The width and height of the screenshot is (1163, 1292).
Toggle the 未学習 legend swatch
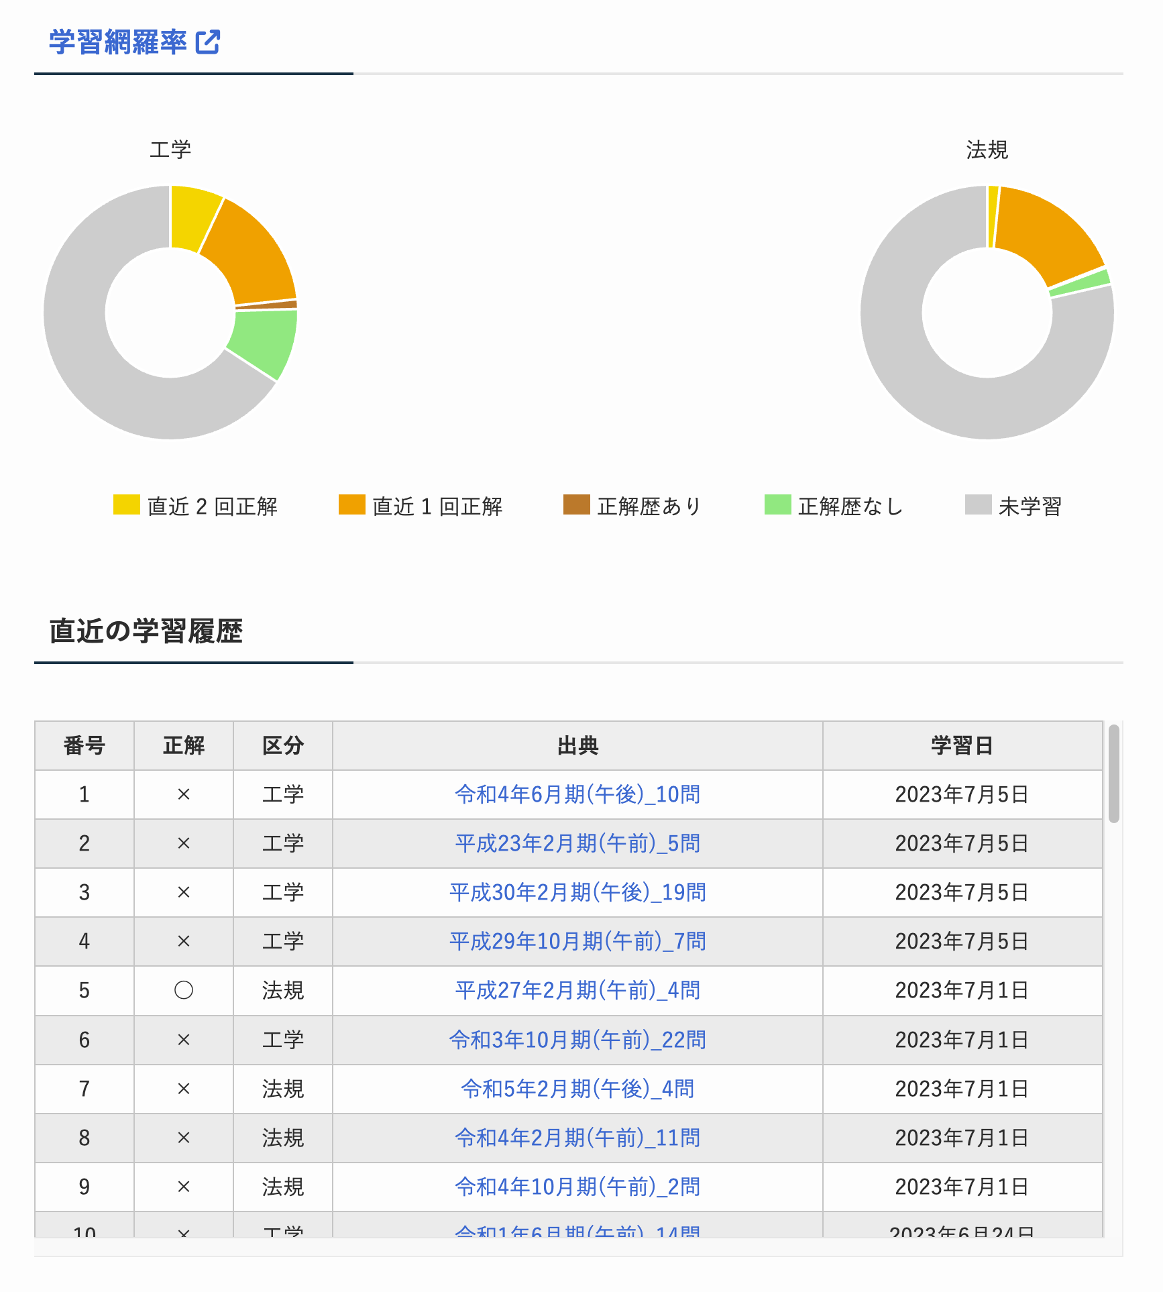click(x=978, y=505)
